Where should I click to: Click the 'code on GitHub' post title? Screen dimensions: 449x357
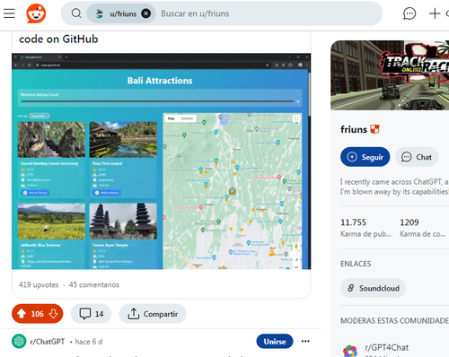pos(58,39)
